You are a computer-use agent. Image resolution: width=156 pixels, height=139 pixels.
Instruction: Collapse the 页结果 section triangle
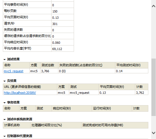click(x=5, y=81)
